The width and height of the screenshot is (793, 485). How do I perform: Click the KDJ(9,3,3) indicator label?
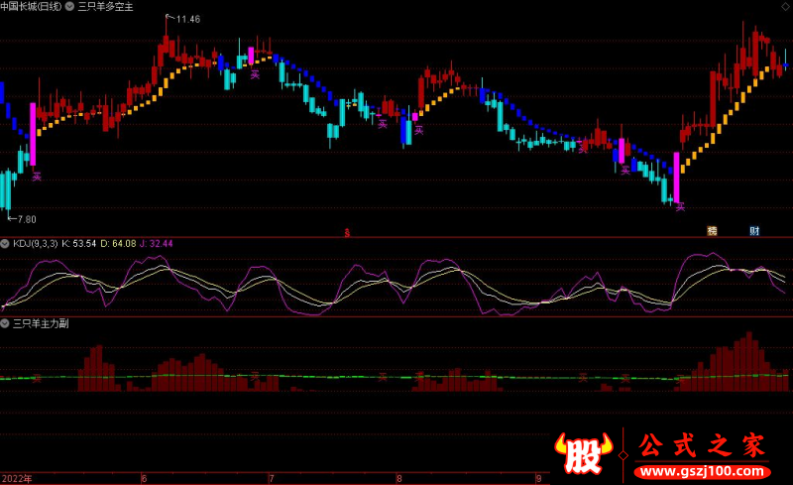pyautogui.click(x=36, y=244)
